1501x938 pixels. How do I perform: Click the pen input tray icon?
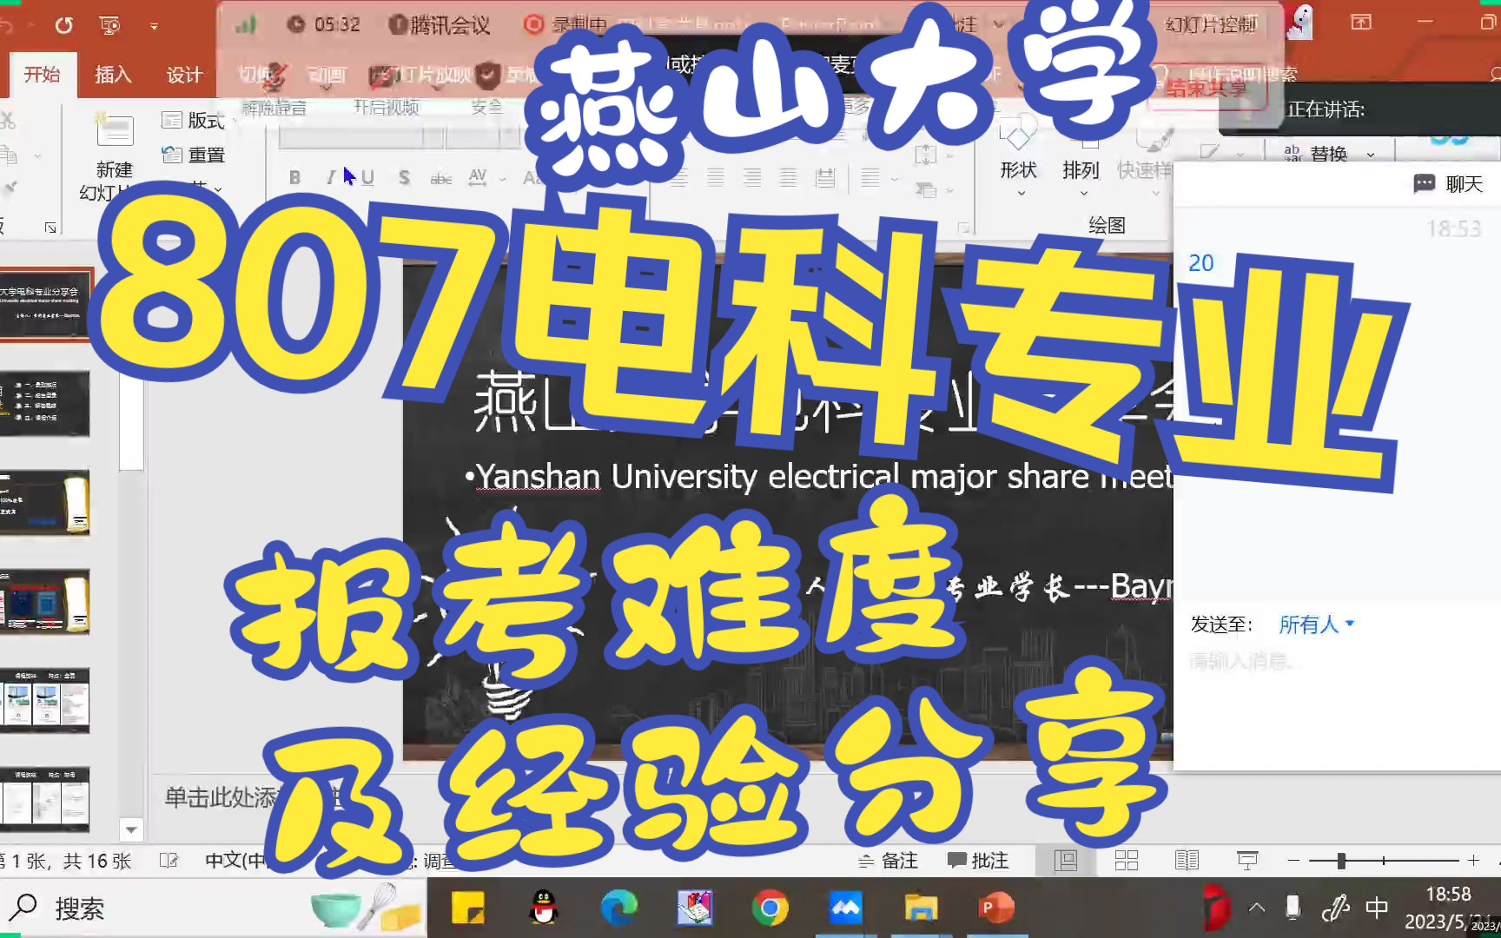point(1334,908)
